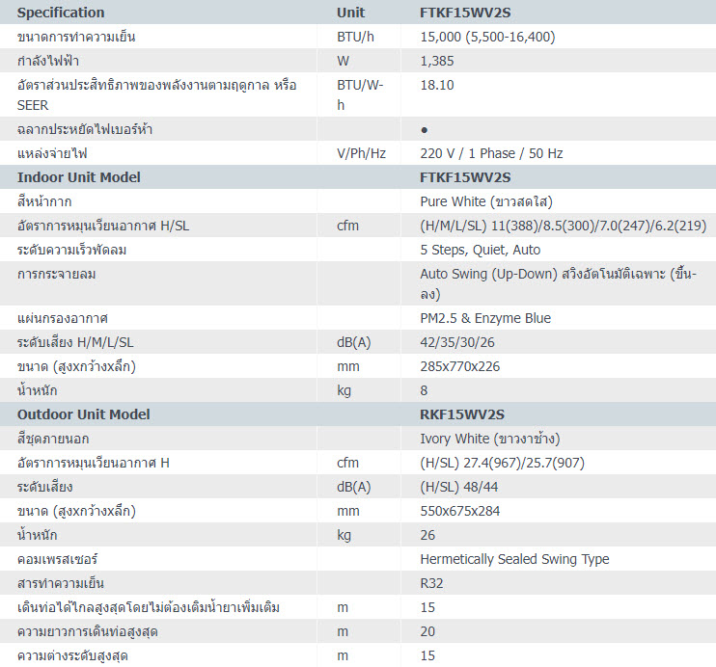Click the bullet in the energy label row

tap(425, 130)
